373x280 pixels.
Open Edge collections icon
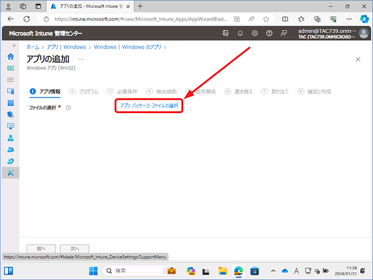318,19
